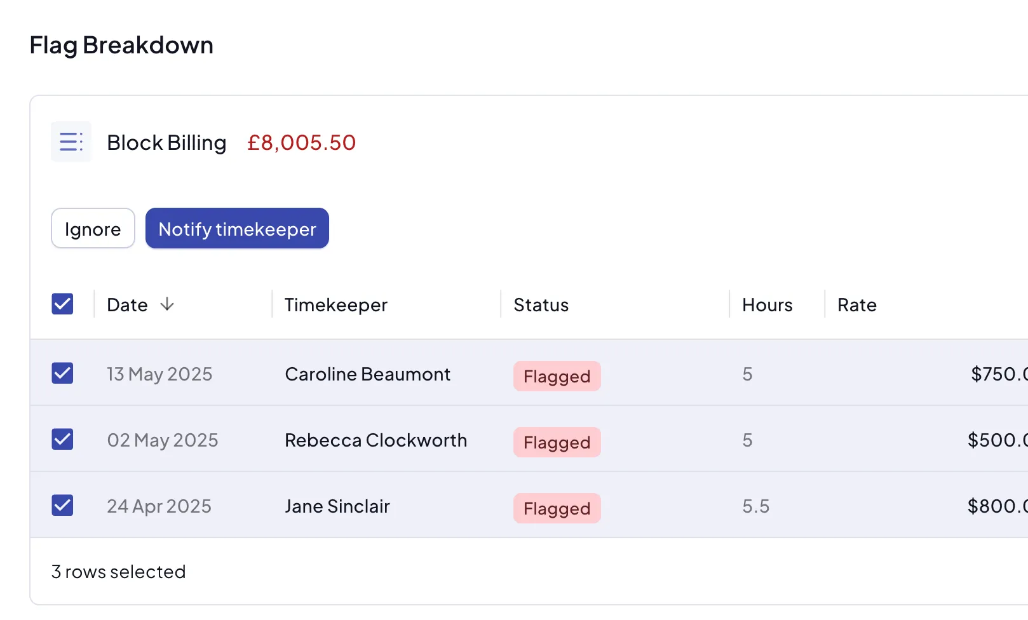Deselect the Rebecca Clockworth row checkbox
Screen dimensions: 1028x620
coord(62,440)
